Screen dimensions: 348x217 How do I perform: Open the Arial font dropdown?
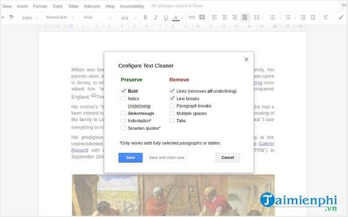click(x=97, y=17)
